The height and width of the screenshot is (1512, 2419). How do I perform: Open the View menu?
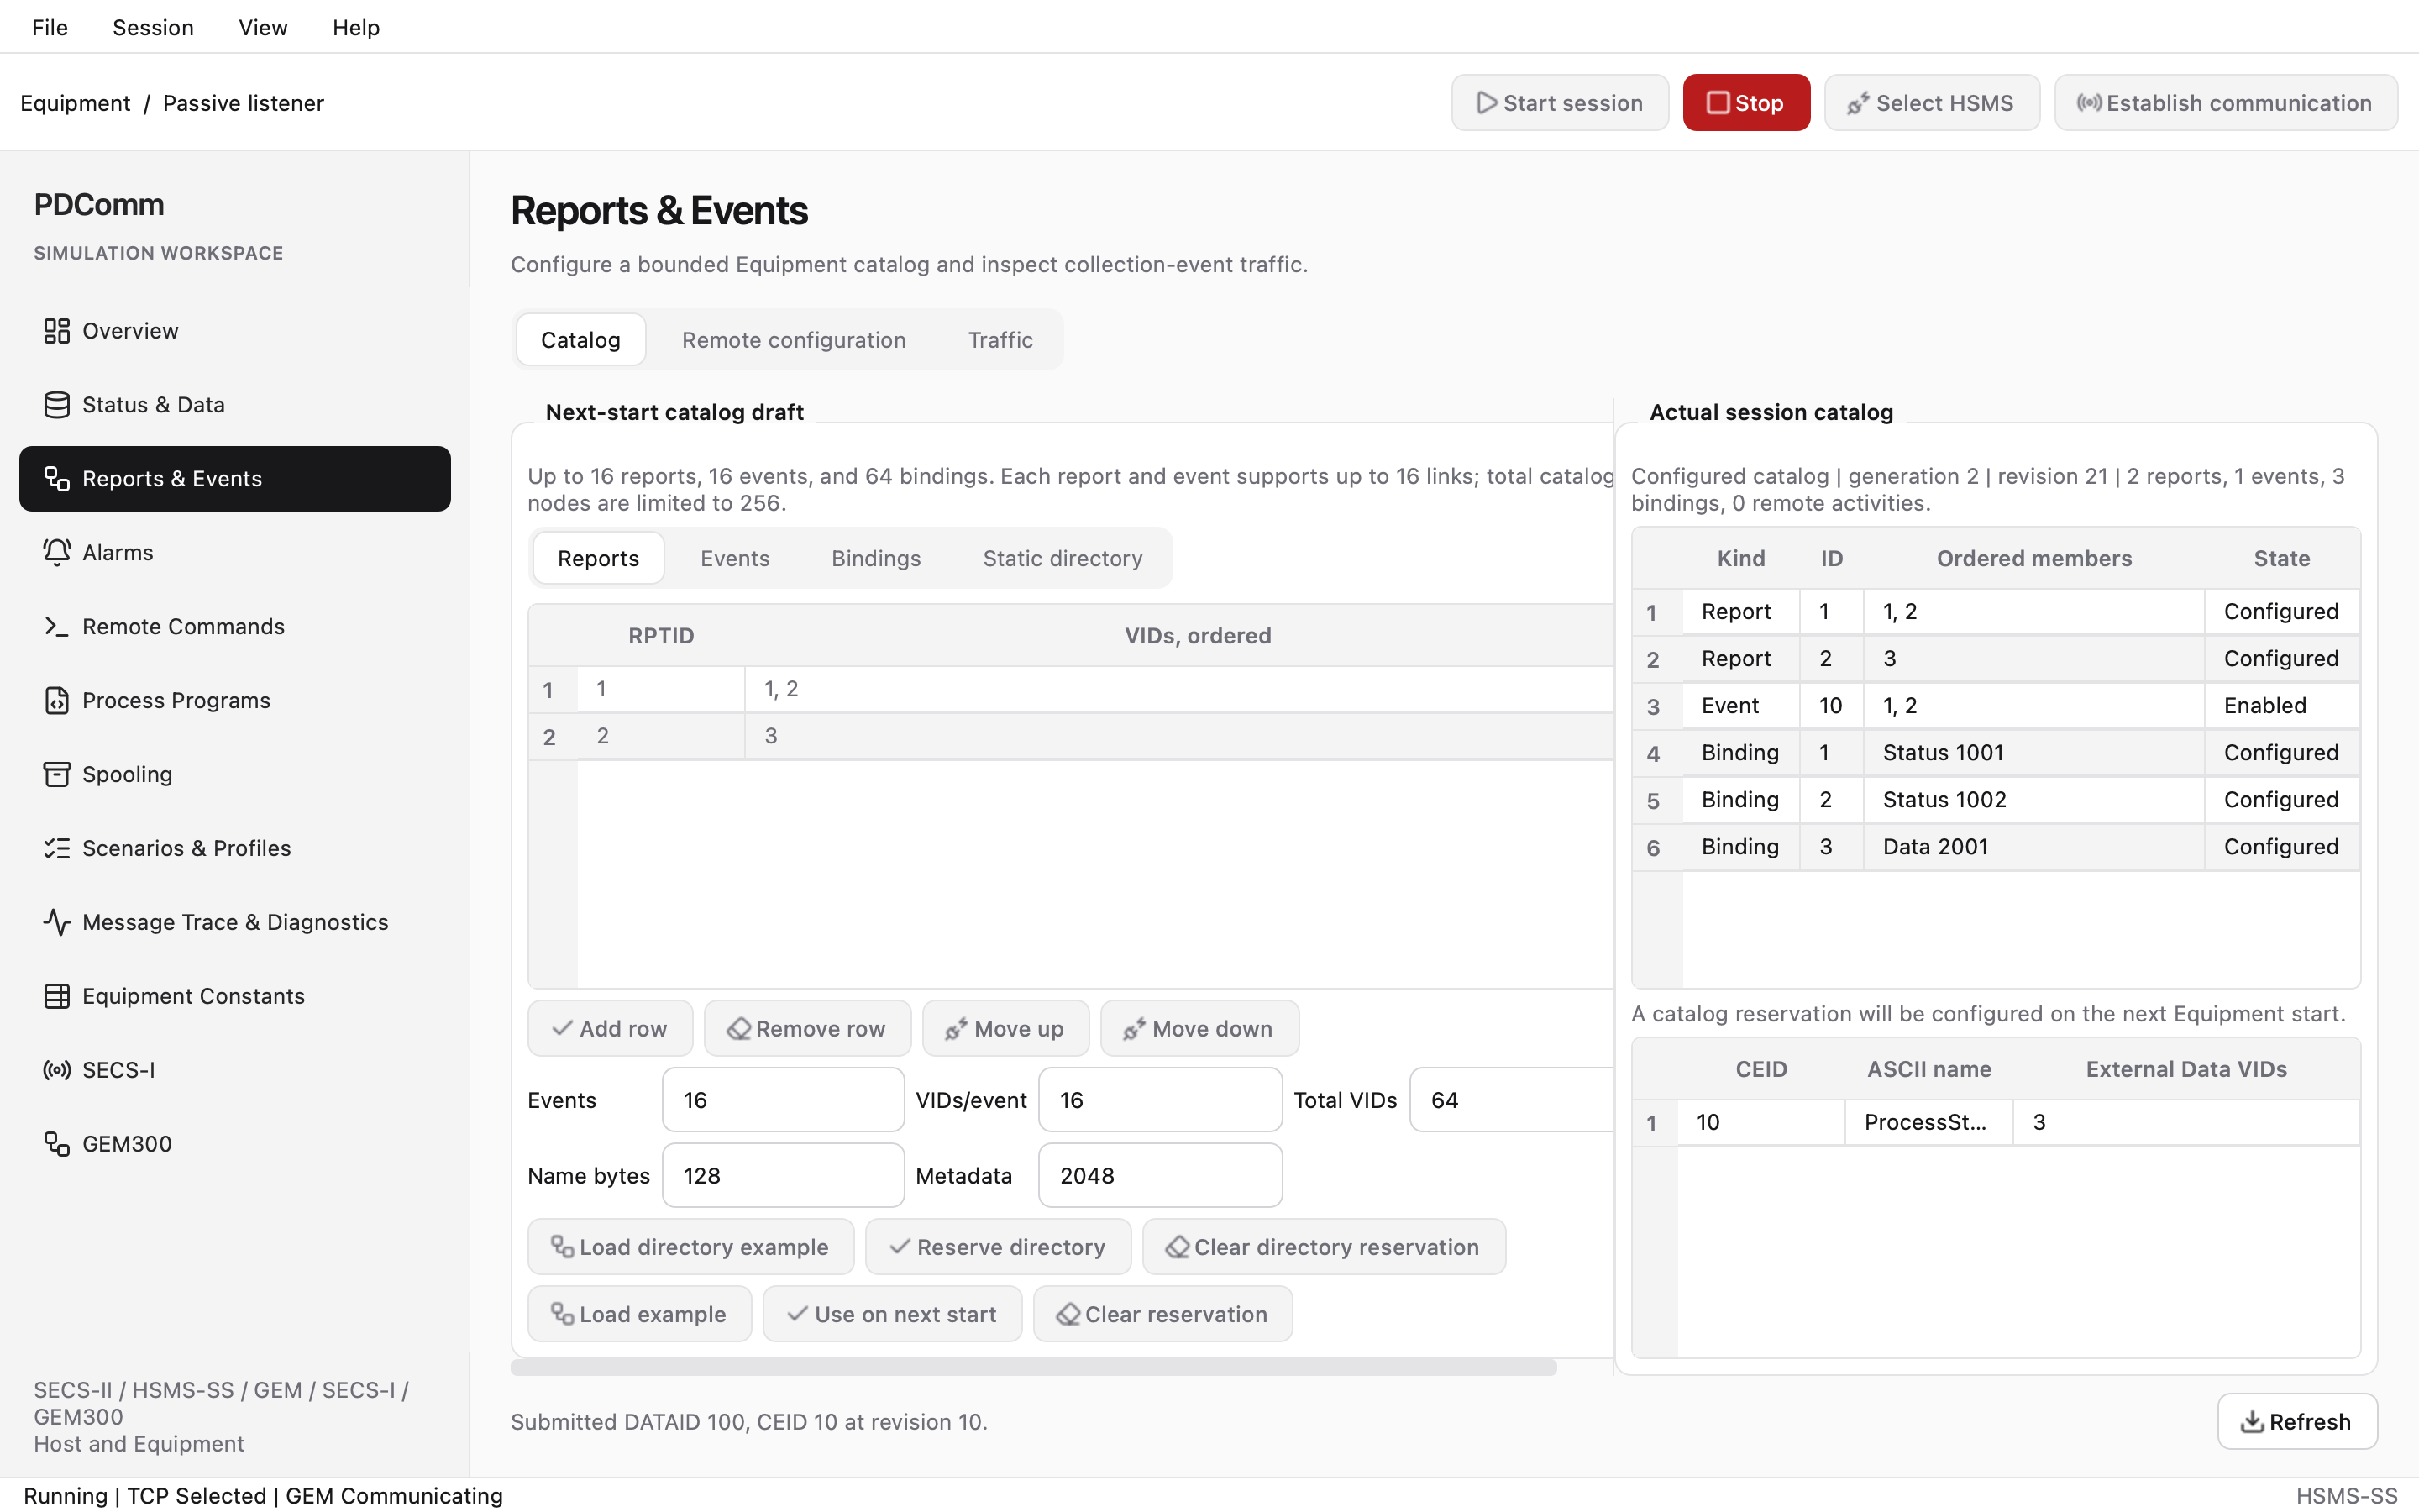[263, 27]
